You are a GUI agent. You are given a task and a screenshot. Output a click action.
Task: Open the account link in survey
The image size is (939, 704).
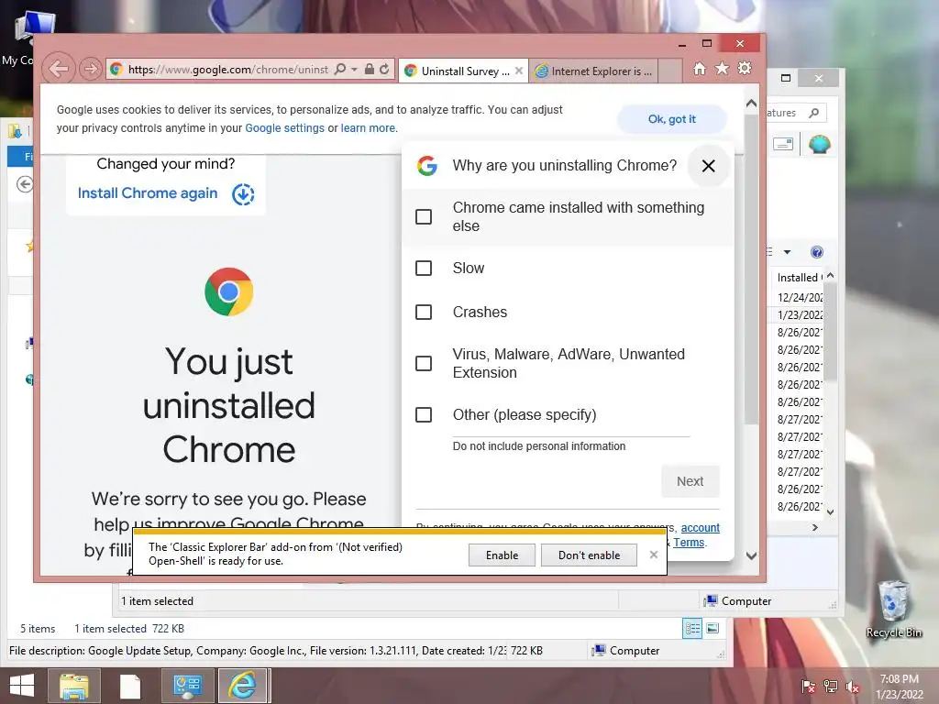click(700, 527)
